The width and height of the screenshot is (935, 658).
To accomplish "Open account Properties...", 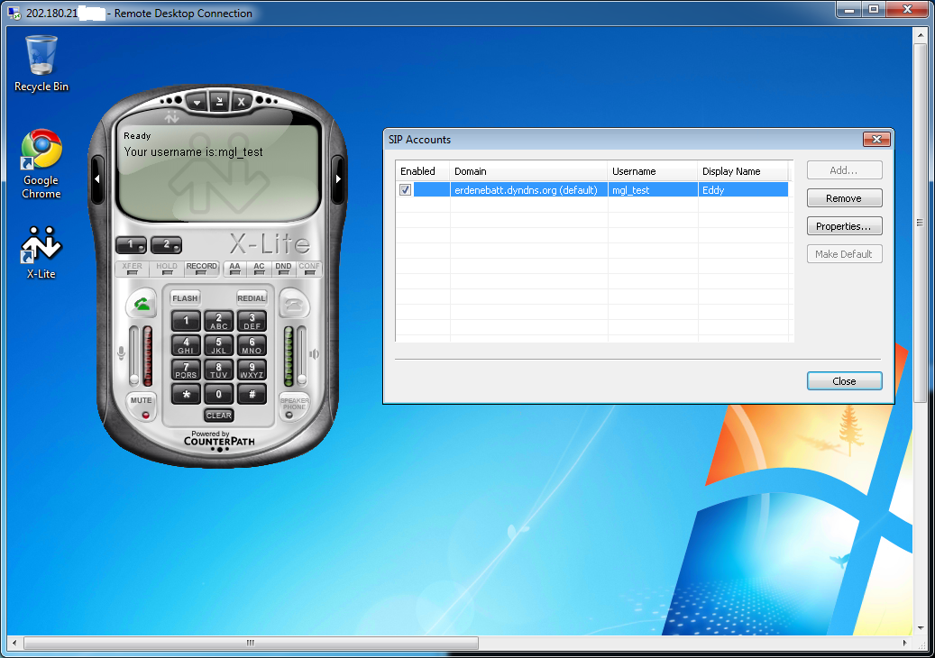I will click(844, 226).
